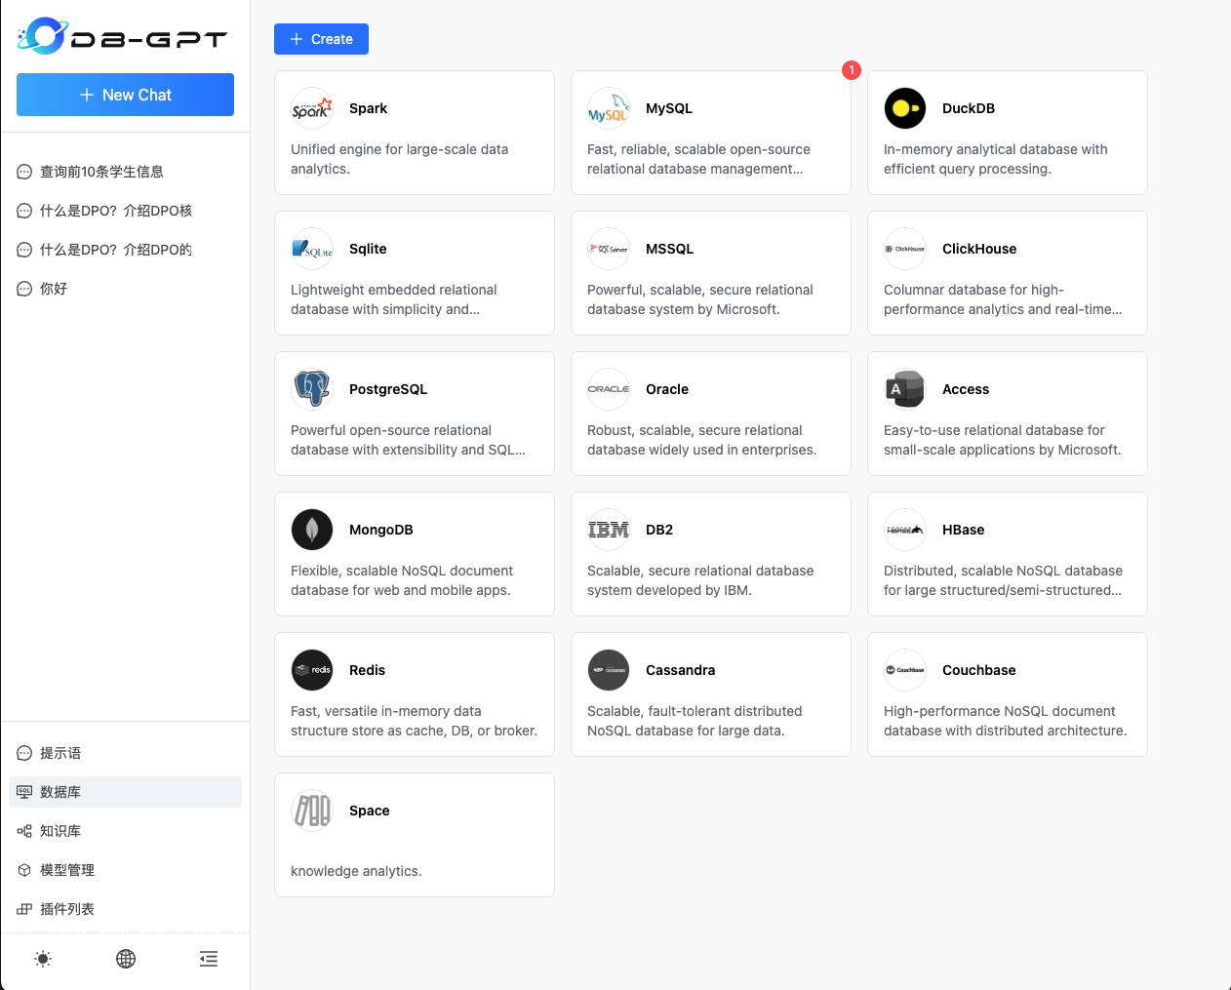Viewport: 1231px width, 990px height.
Task: Open the language globe icon
Action: click(126, 959)
